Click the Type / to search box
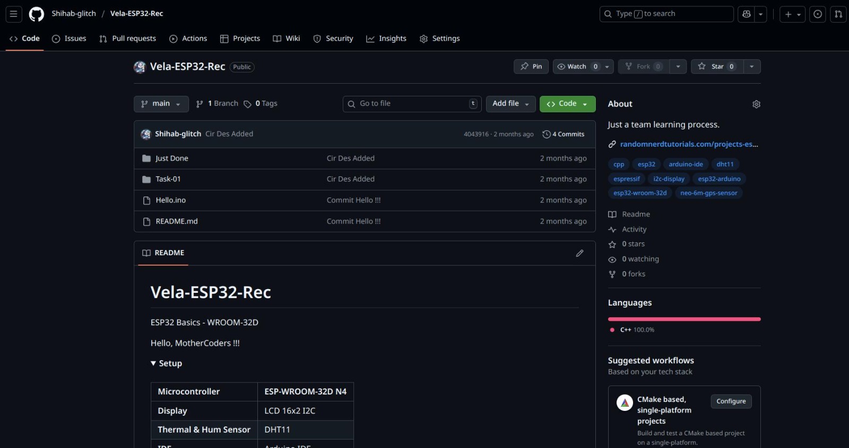Viewport: 849px width, 448px height. 666,14
